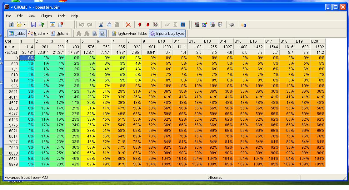Select the 0% cell in column 1
Viewport: 349px width, 190px height.
click(x=27, y=58)
